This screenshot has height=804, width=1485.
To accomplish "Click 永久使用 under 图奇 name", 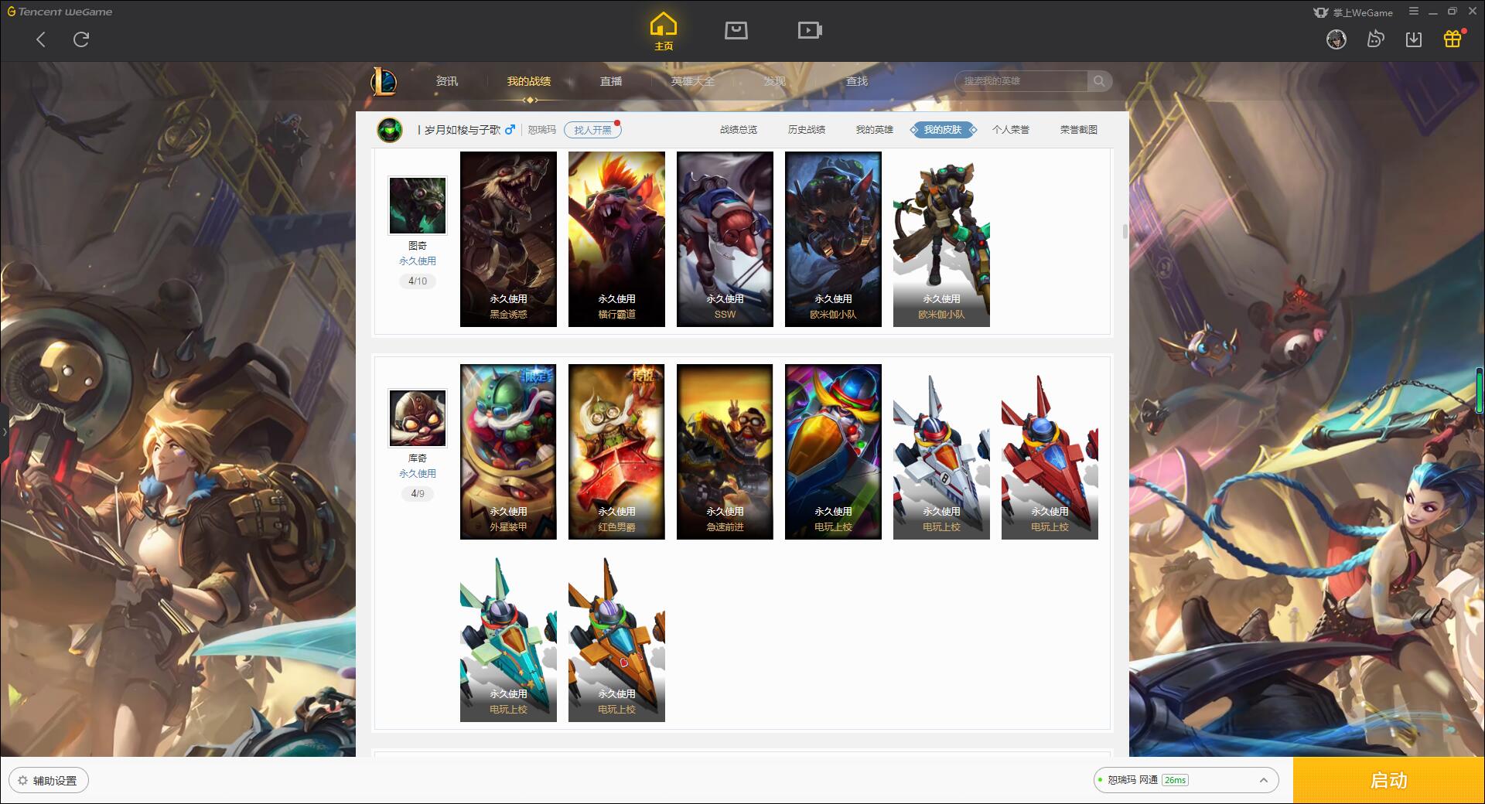I will 418,261.
